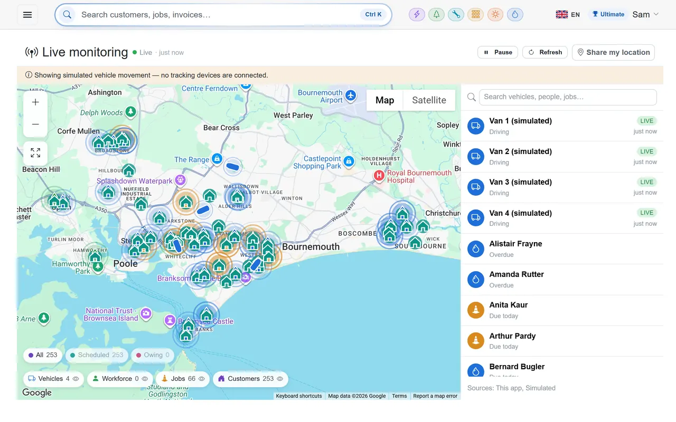This screenshot has width=676, height=422.
Task: Click the purple lightning bolt icon
Action: pos(417,15)
